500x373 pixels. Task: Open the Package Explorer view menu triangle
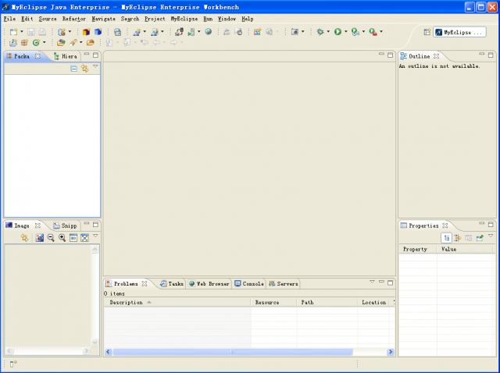click(x=95, y=68)
